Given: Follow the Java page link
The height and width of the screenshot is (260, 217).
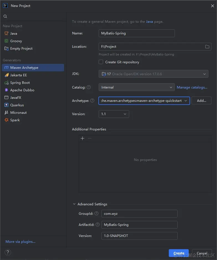Looking at the screenshot, I should point(149,22).
